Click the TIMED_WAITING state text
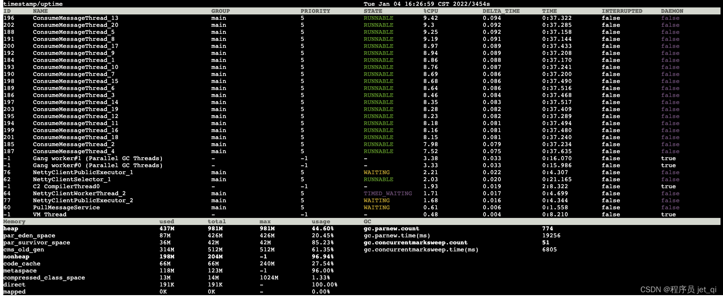 click(x=387, y=194)
